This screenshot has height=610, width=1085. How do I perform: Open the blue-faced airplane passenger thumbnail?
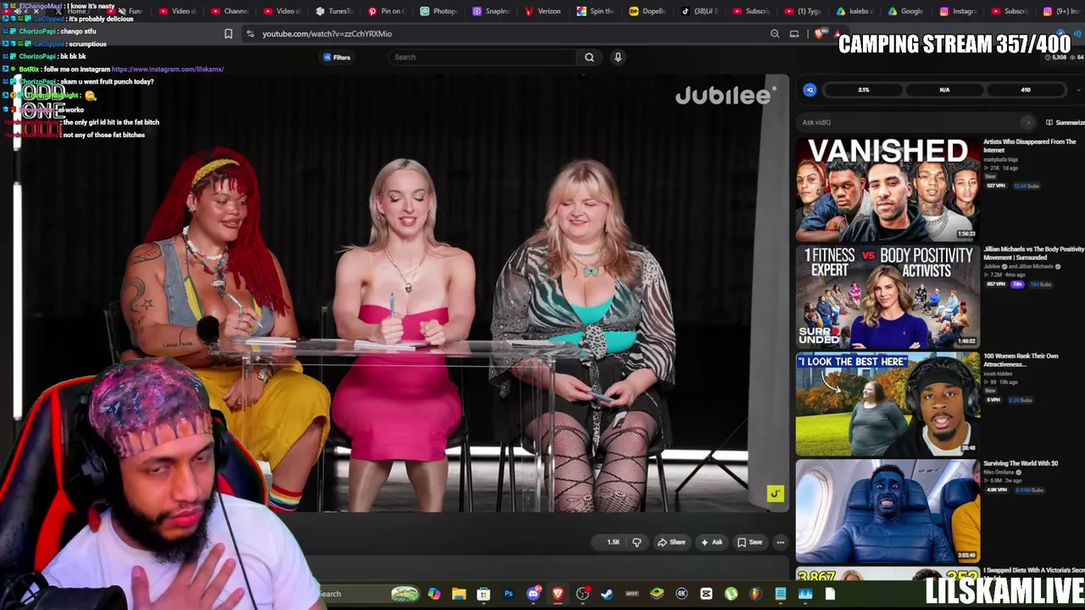[x=887, y=511]
